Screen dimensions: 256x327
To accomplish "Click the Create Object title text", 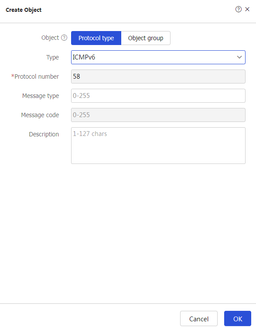I will point(24,10).
